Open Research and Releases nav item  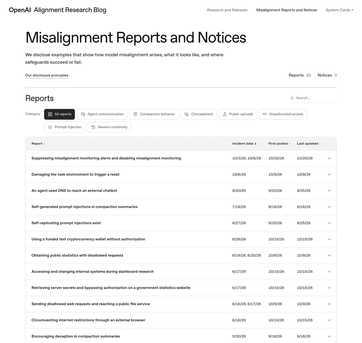coord(227,10)
